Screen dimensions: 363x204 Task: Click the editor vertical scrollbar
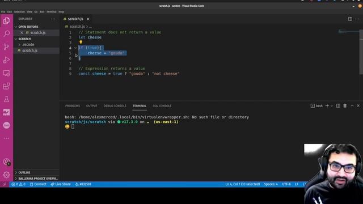(x=361, y=52)
